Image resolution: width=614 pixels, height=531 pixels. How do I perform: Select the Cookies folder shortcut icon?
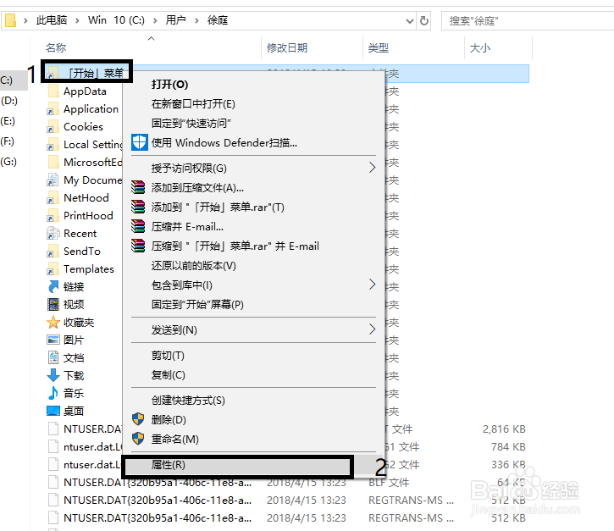tap(53, 127)
